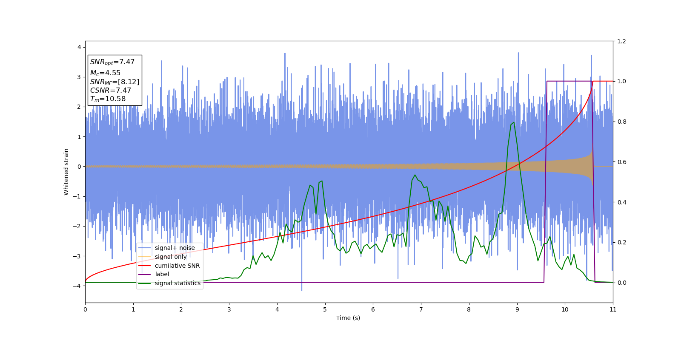
Task: Click the CSNR=7.47 annotation text
Action: (x=110, y=90)
